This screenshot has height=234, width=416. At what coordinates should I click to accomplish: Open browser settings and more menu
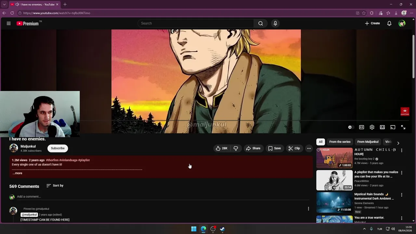[411, 13]
